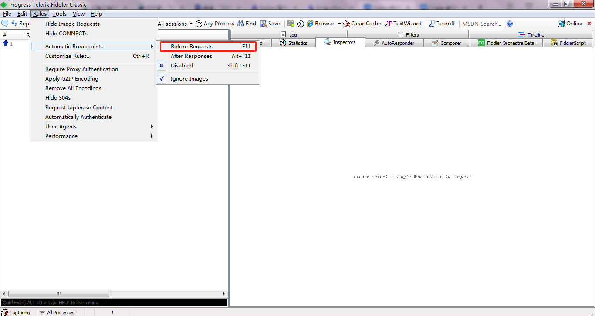The image size is (595, 316).
Task: Click the Save sessions toolbar icon
Action: [264, 24]
